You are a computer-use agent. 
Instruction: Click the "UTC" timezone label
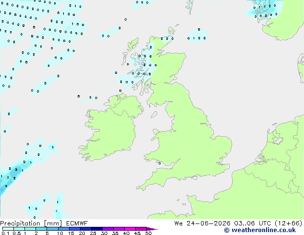click(265, 223)
